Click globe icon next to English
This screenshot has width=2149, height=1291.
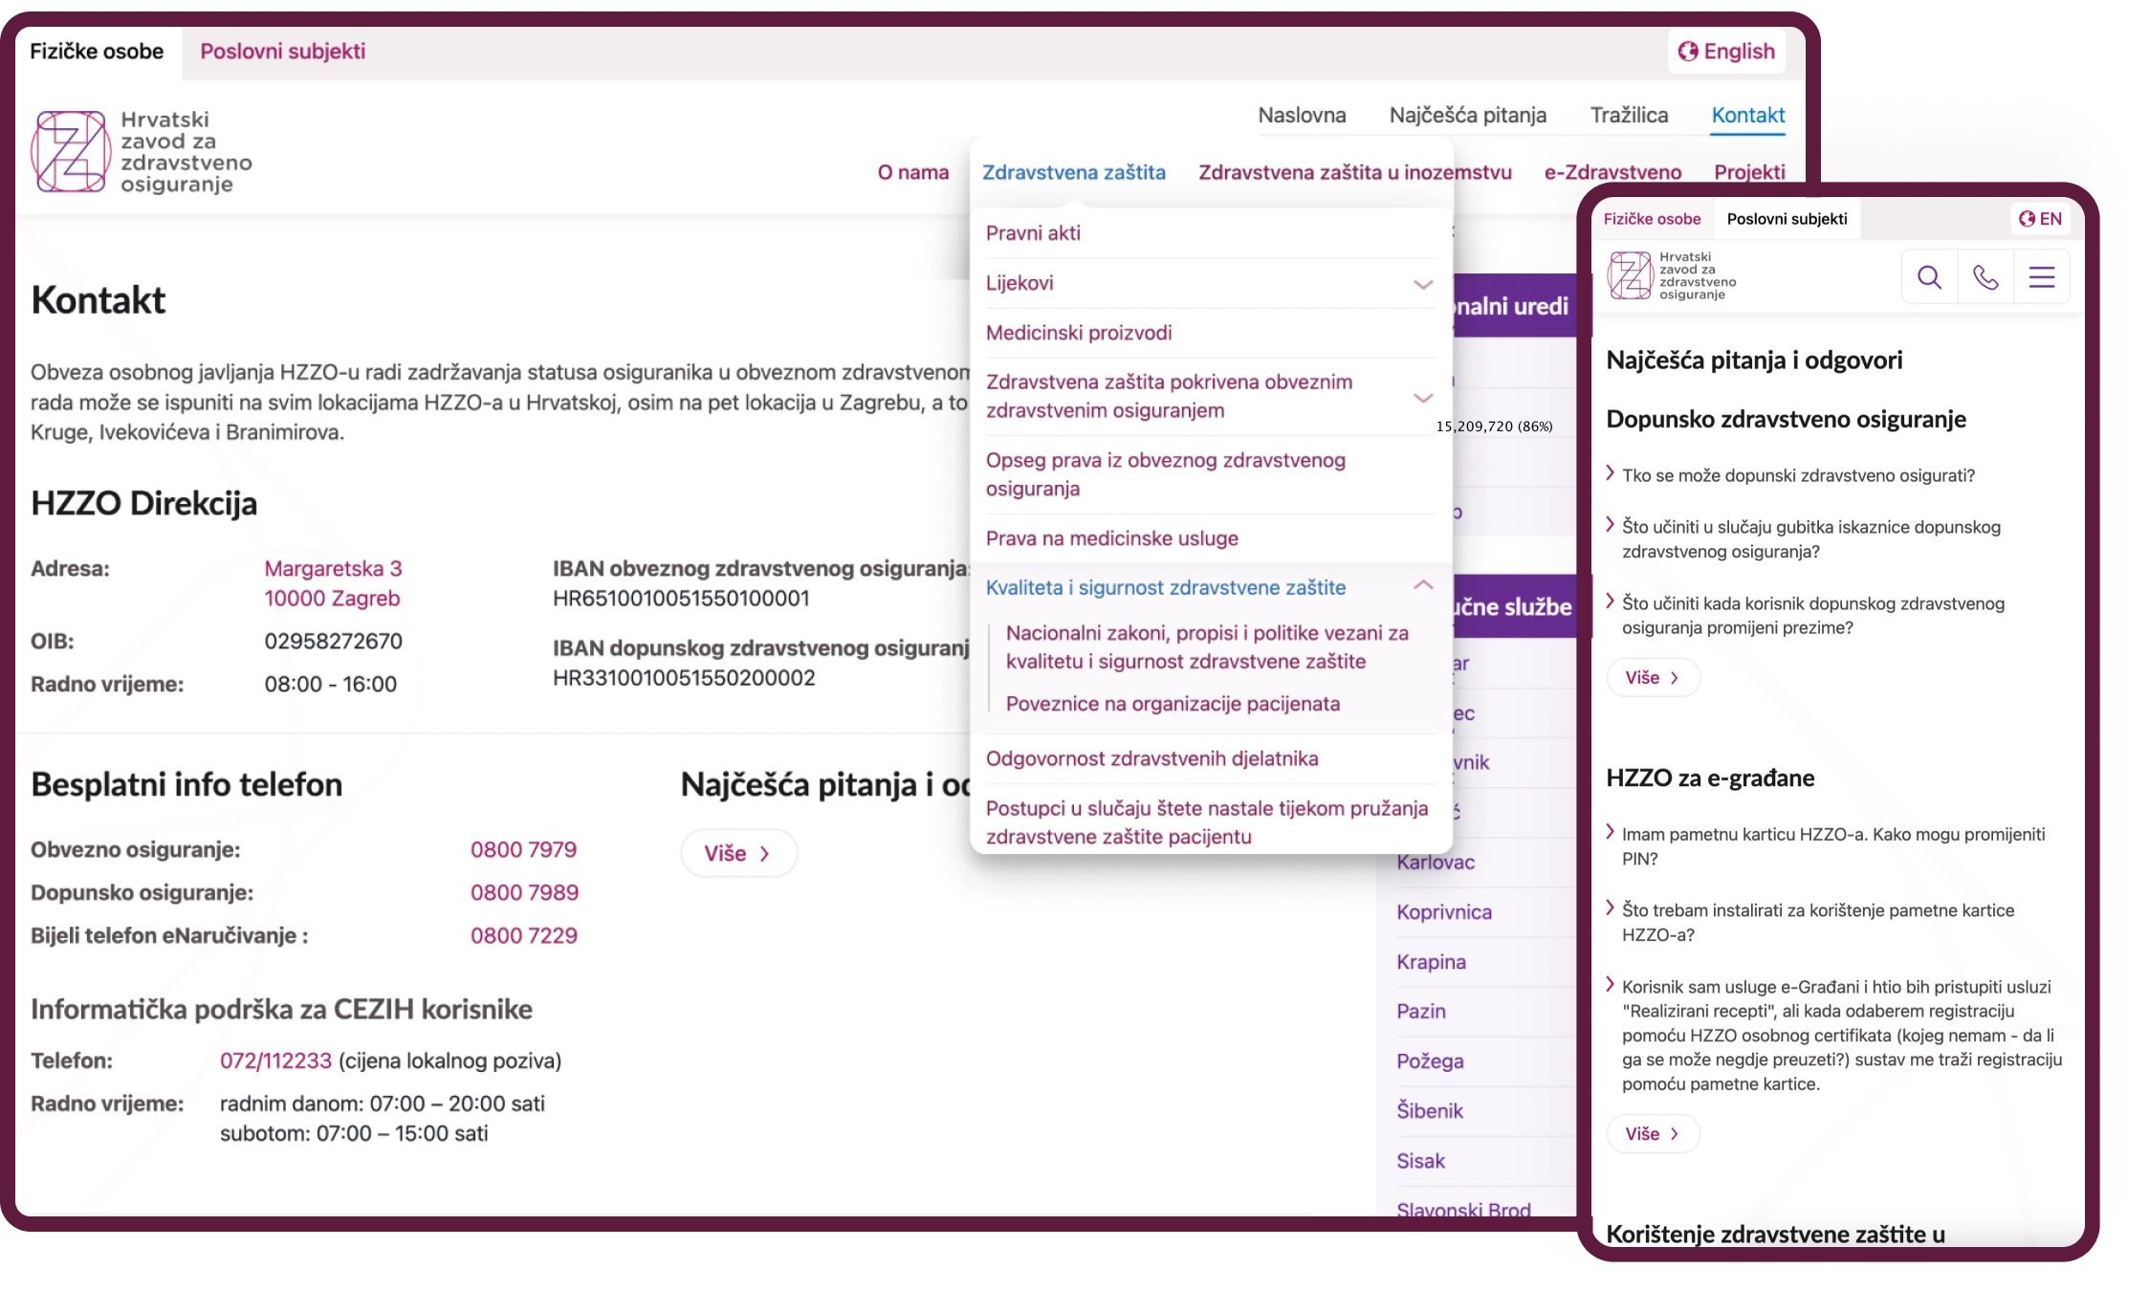click(x=1688, y=52)
